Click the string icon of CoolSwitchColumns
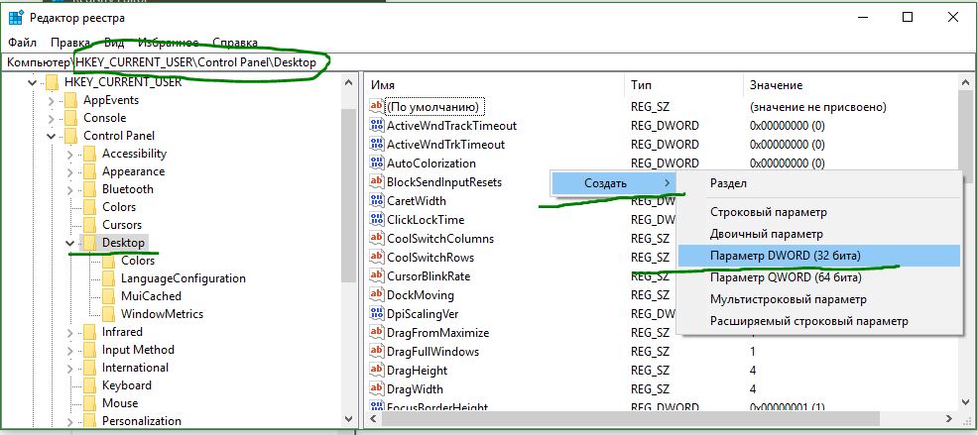978x435 pixels. [x=377, y=238]
